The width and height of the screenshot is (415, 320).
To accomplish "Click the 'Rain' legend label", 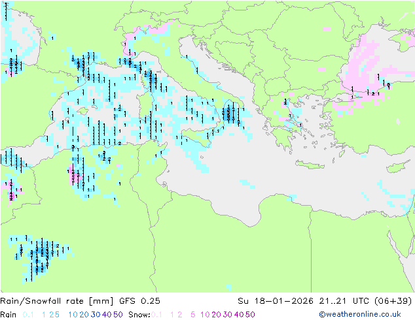I will (x=9, y=315).
